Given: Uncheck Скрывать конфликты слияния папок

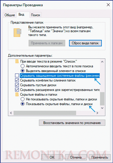Looking at the screenshot, I should tap(17, 80).
